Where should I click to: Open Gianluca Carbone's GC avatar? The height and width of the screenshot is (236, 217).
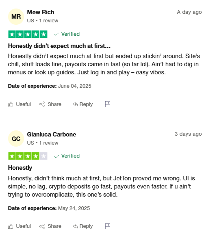[16, 139]
